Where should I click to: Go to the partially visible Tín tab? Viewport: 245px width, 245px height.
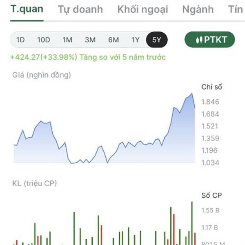[236, 9]
